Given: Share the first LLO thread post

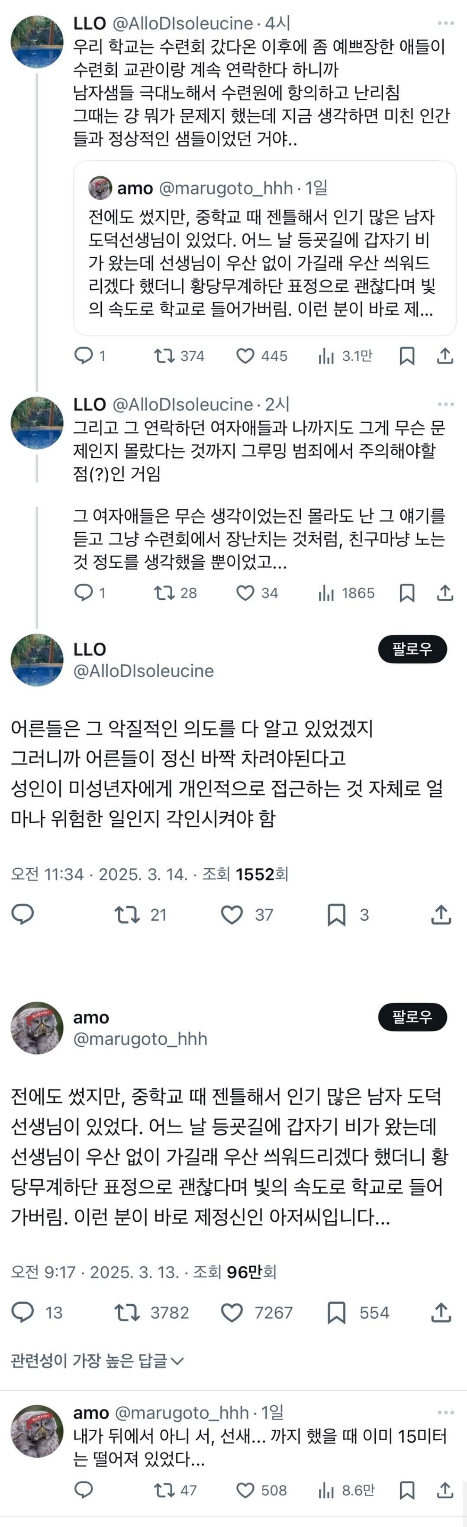Looking at the screenshot, I should click(x=445, y=356).
